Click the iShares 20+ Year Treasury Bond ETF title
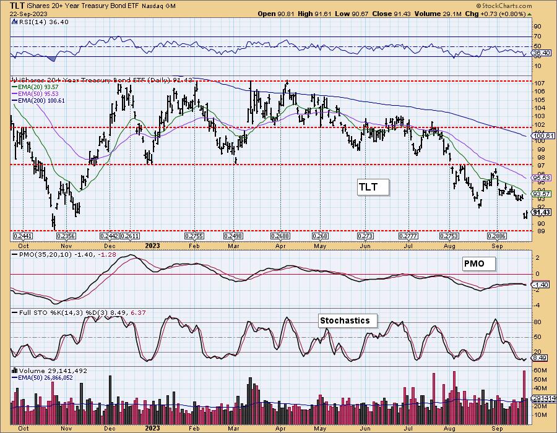Image resolution: width=557 pixels, height=433 pixels. pos(83,6)
